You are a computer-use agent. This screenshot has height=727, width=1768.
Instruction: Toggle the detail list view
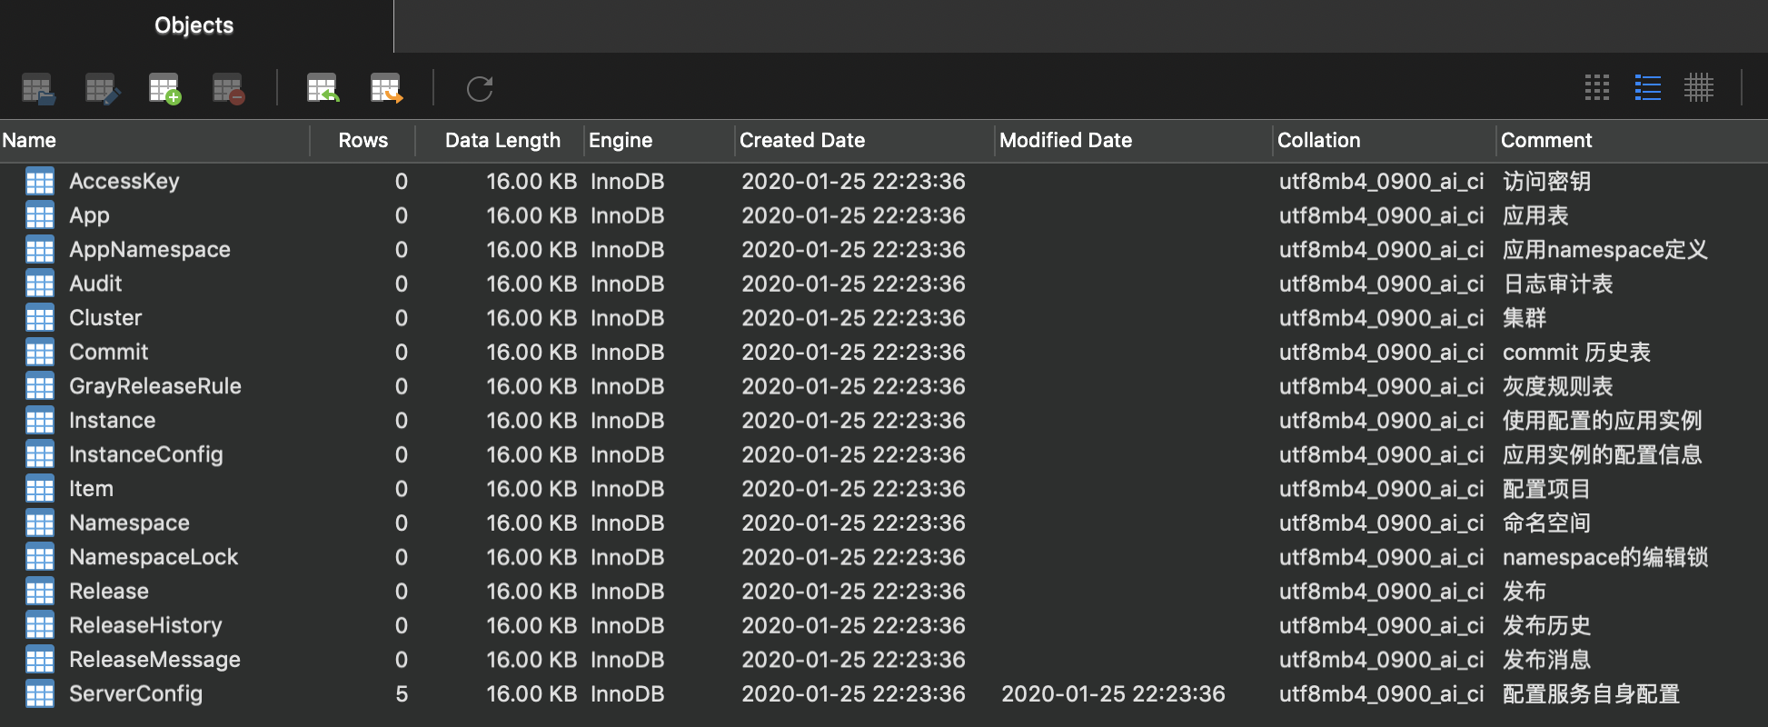tap(1647, 88)
